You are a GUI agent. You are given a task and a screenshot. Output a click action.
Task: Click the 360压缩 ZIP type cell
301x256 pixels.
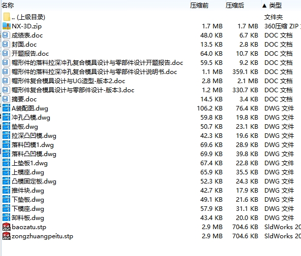(282, 26)
